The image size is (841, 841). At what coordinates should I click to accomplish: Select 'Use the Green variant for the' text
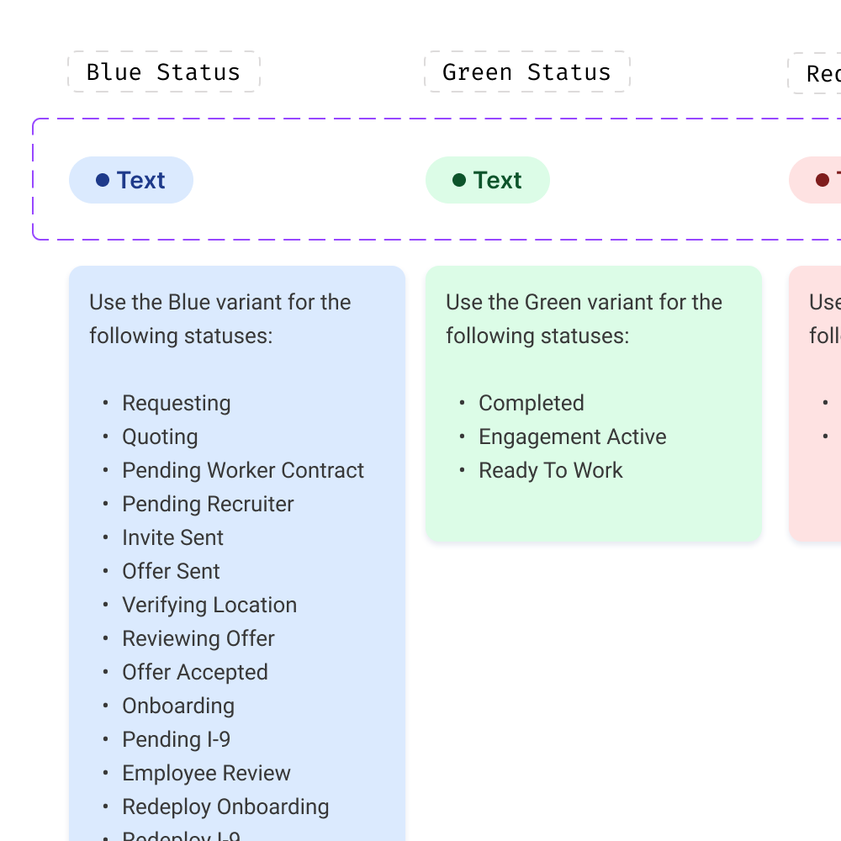coord(584,302)
